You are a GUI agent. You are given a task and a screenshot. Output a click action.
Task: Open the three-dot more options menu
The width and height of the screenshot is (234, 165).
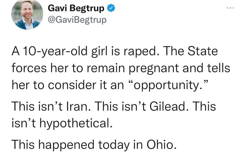coord(230,8)
